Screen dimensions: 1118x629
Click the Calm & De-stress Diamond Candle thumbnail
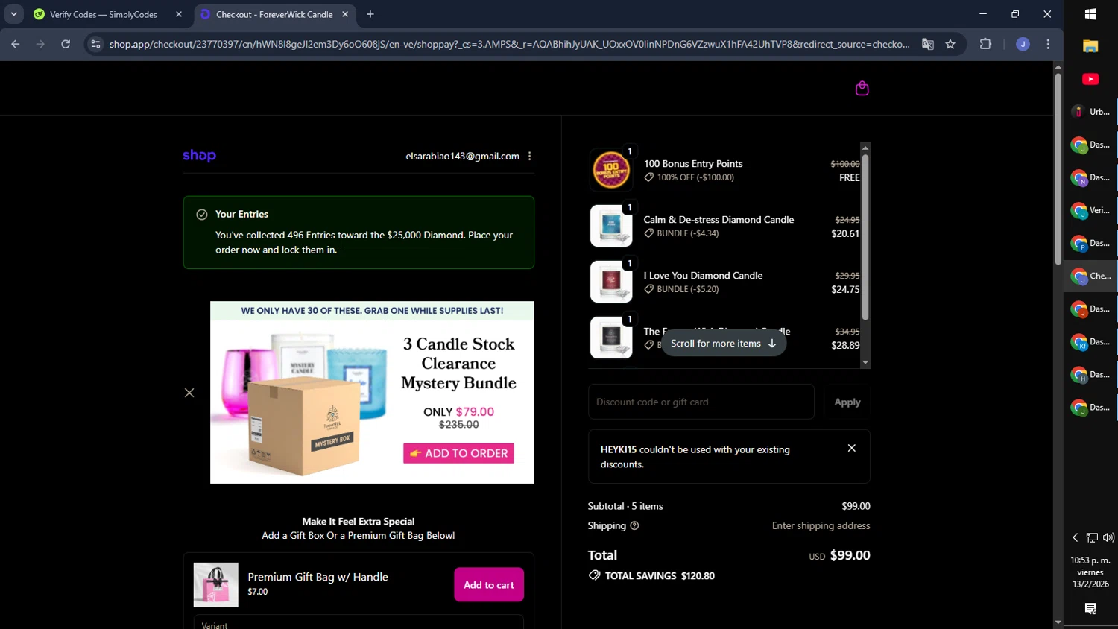click(611, 226)
